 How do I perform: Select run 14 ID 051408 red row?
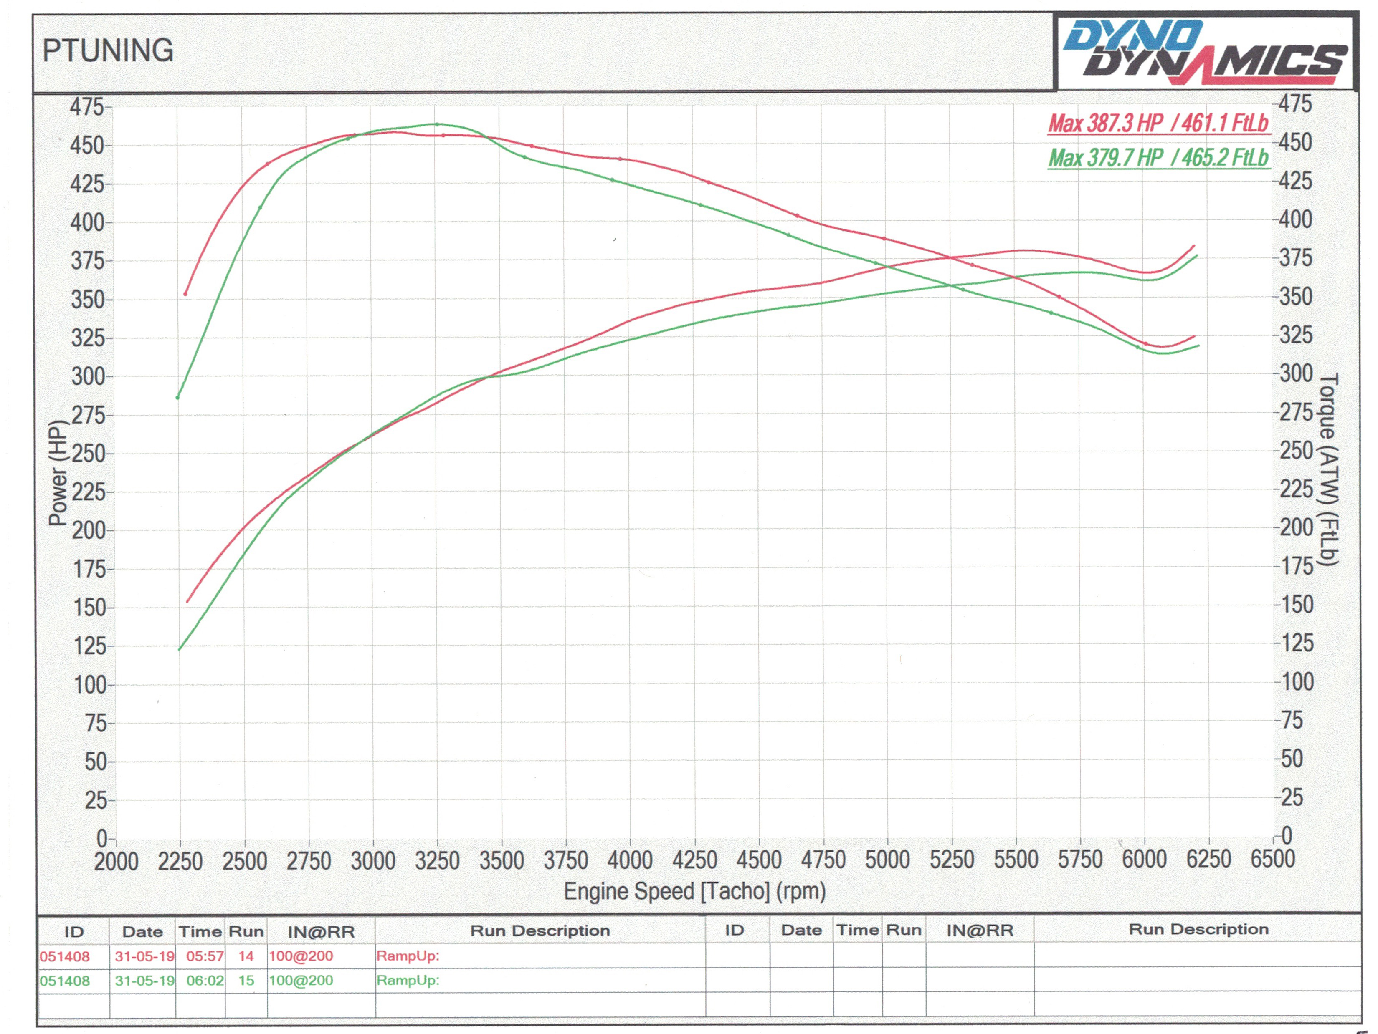pyautogui.click(x=65, y=956)
